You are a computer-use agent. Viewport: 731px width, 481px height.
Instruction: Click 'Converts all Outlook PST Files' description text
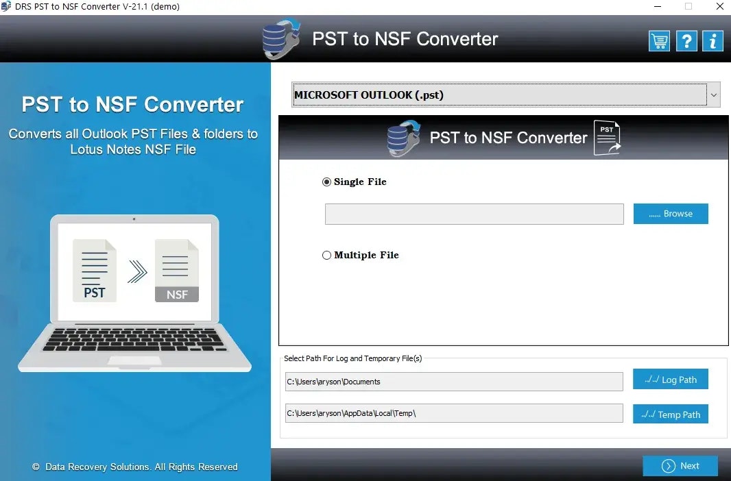coord(133,141)
